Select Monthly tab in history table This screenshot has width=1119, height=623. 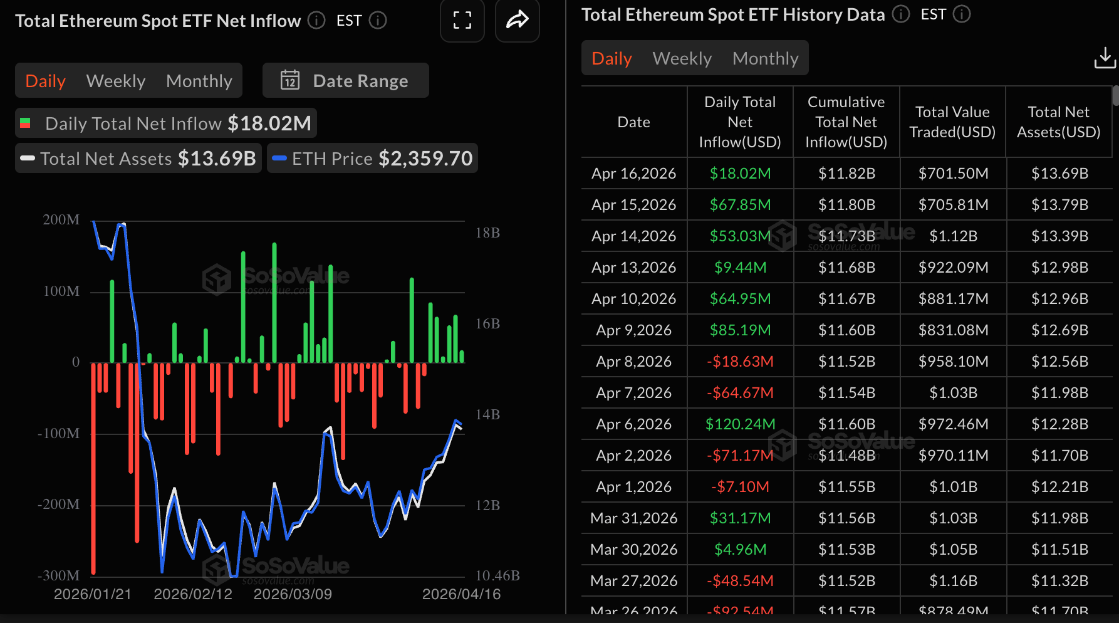tap(765, 58)
